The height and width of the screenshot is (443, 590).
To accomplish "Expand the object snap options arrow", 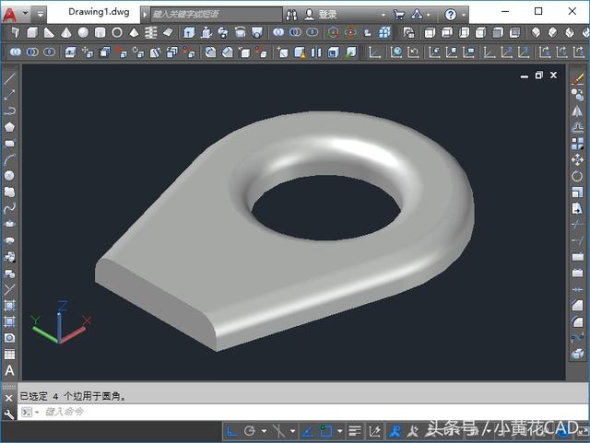I will 339,430.
